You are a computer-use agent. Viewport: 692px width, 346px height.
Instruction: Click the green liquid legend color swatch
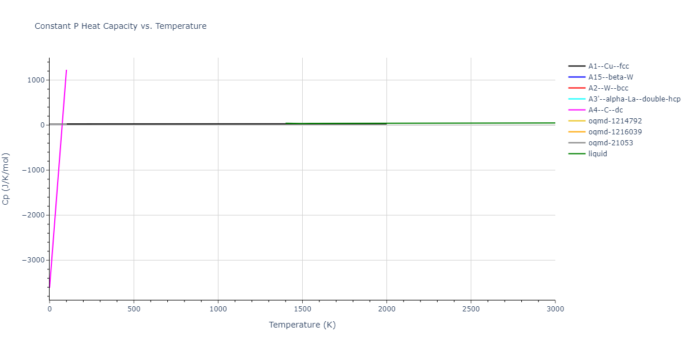point(577,154)
